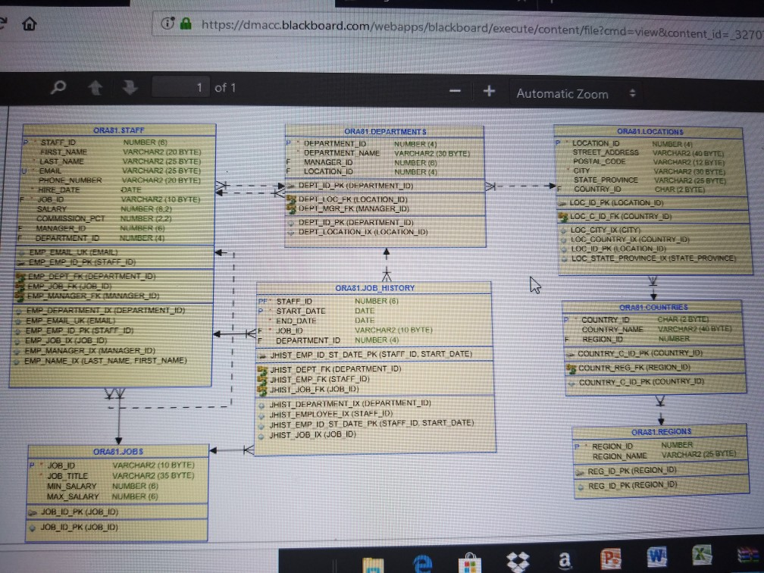Open Dropbox from the taskbar
This screenshot has height=573, width=764.
[518, 562]
